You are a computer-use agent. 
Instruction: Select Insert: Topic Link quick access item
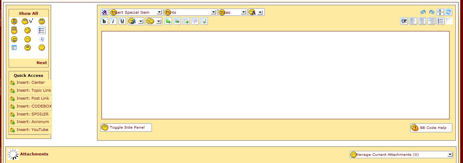pyautogui.click(x=30, y=91)
